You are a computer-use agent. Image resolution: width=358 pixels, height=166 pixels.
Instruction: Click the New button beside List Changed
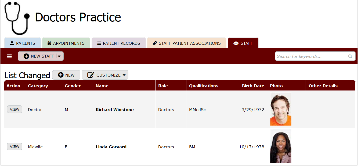tap(66, 75)
